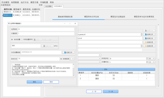Close the 内容预览区 panel via its icon
Viewport: 164px width, 98px height.
42,5
